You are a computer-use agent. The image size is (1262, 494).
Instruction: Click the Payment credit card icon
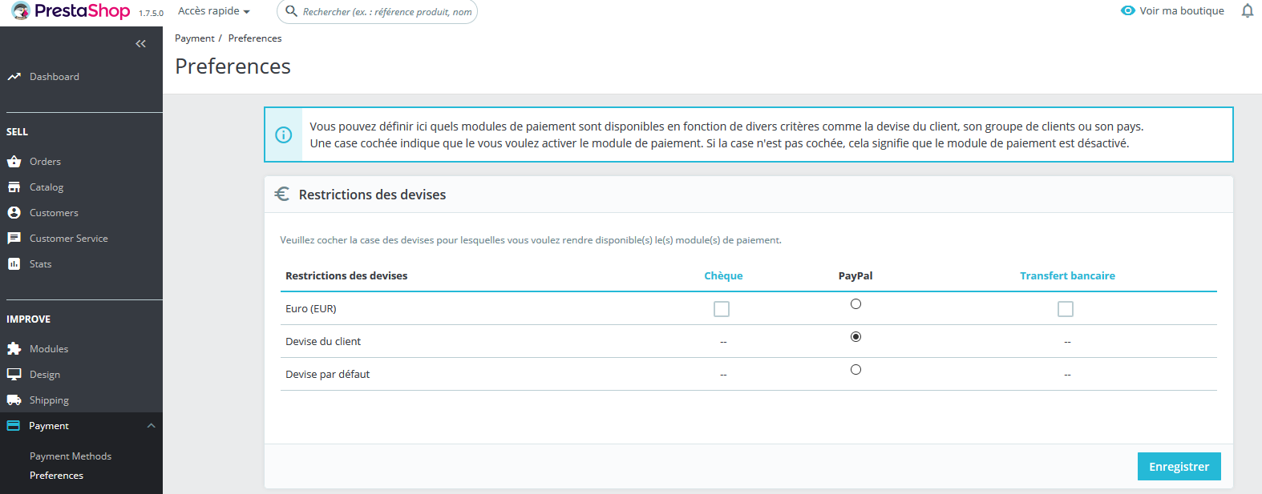point(14,426)
